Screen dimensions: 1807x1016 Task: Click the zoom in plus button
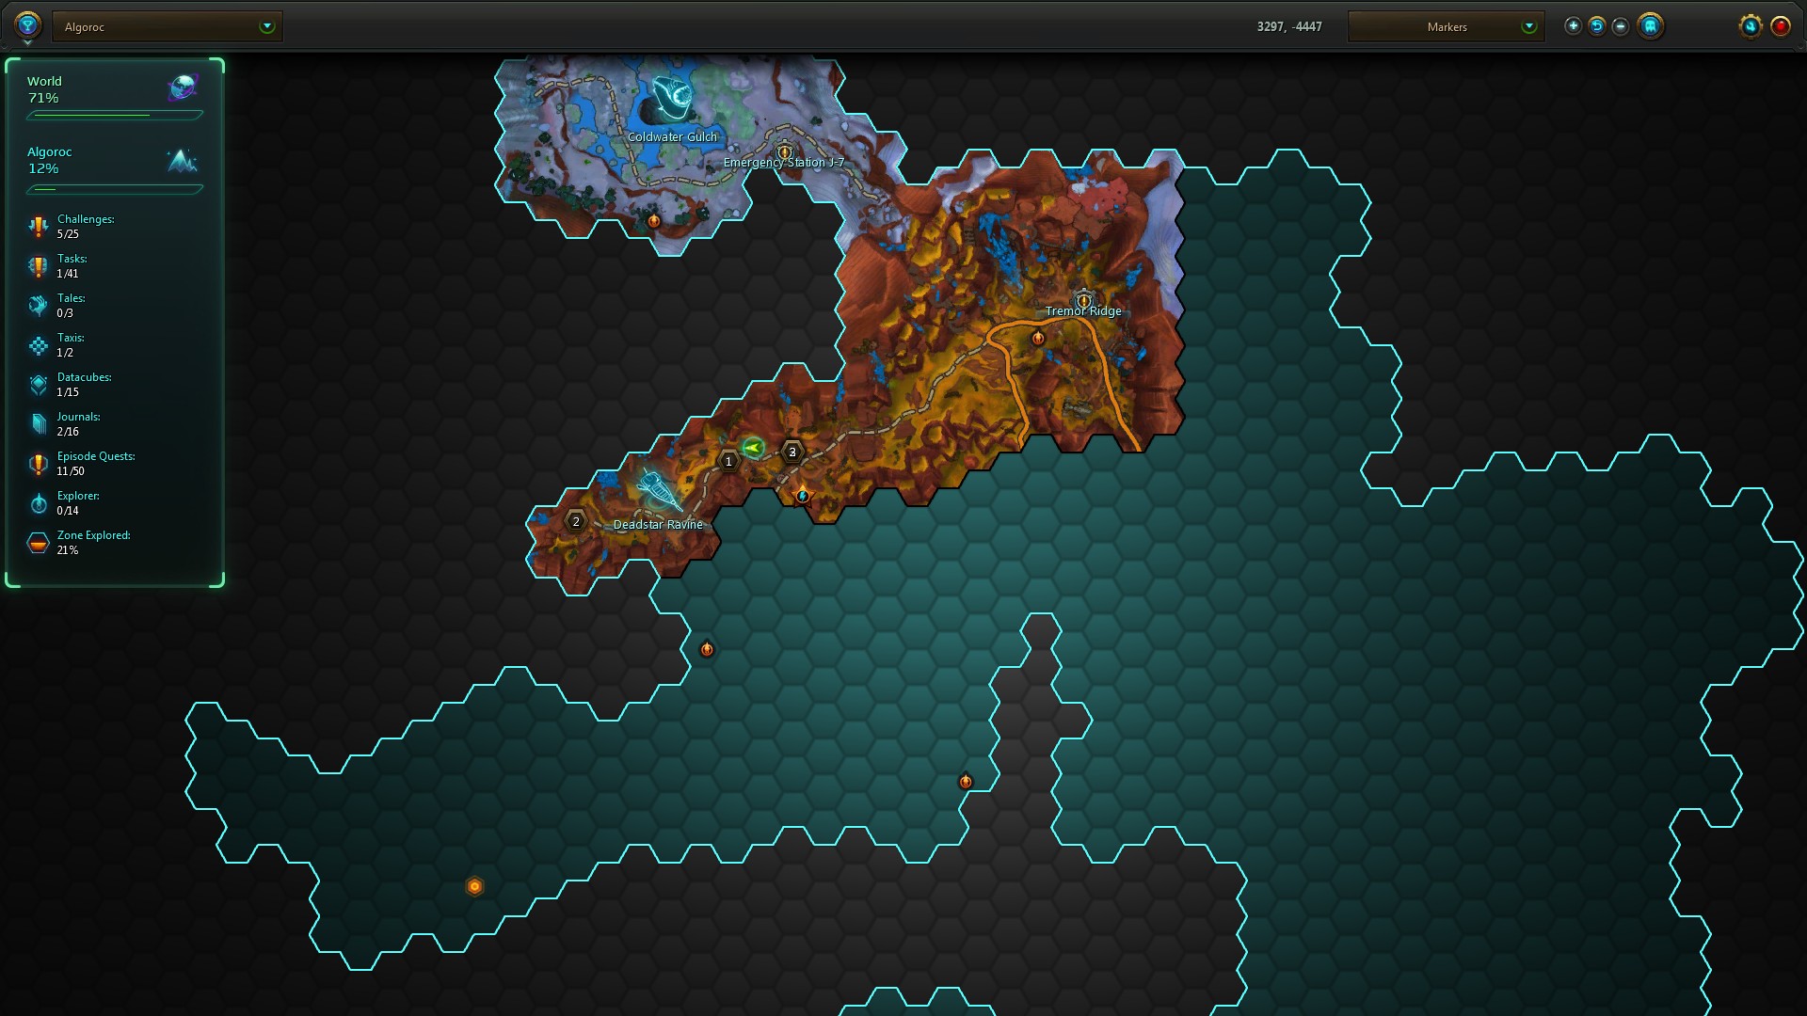1573,26
